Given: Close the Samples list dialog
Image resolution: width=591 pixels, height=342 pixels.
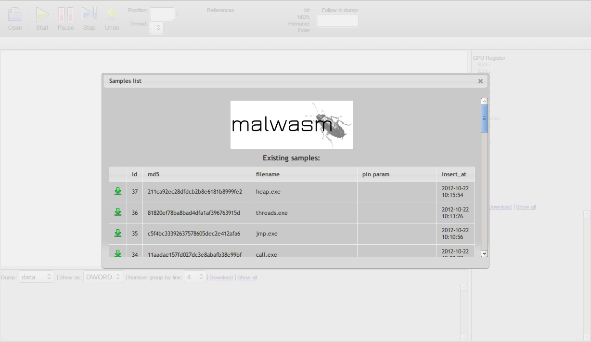Looking at the screenshot, I should [480, 81].
